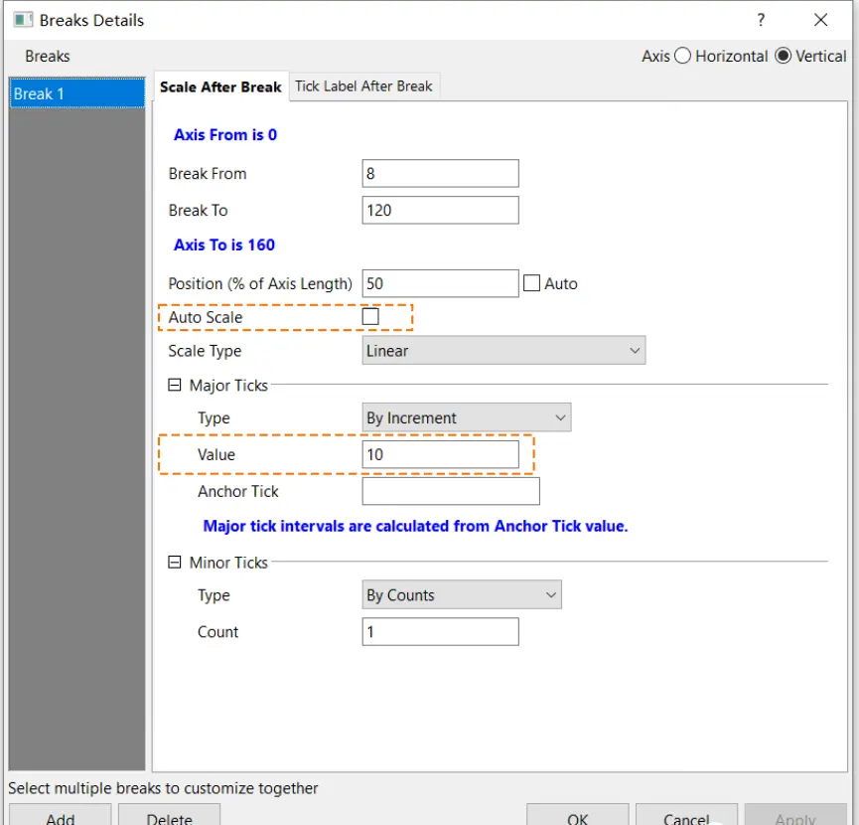Click the Break To input field

(x=441, y=211)
